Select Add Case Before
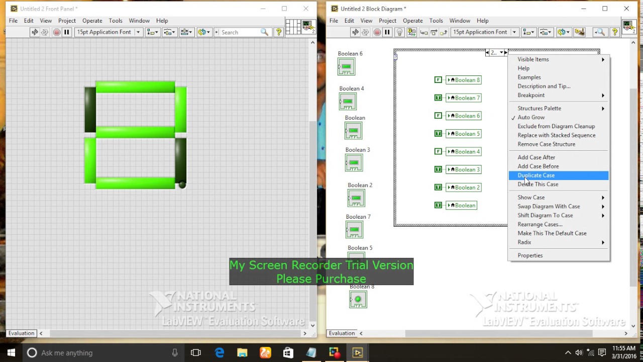 pyautogui.click(x=559, y=166)
